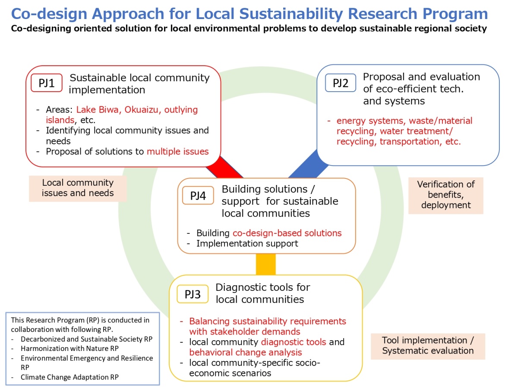The height and width of the screenshot is (389, 518).
Task: Click 'Harmonization with Nature RP'
Action: point(69,348)
